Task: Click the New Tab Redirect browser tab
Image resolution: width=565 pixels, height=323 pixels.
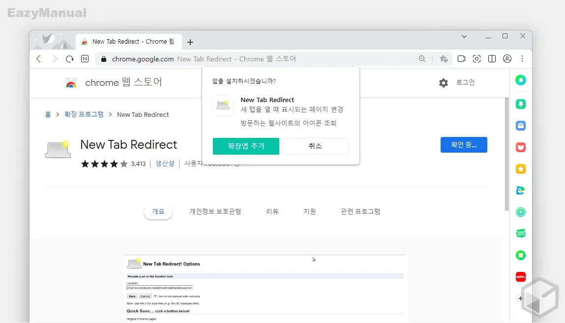Action: click(129, 42)
